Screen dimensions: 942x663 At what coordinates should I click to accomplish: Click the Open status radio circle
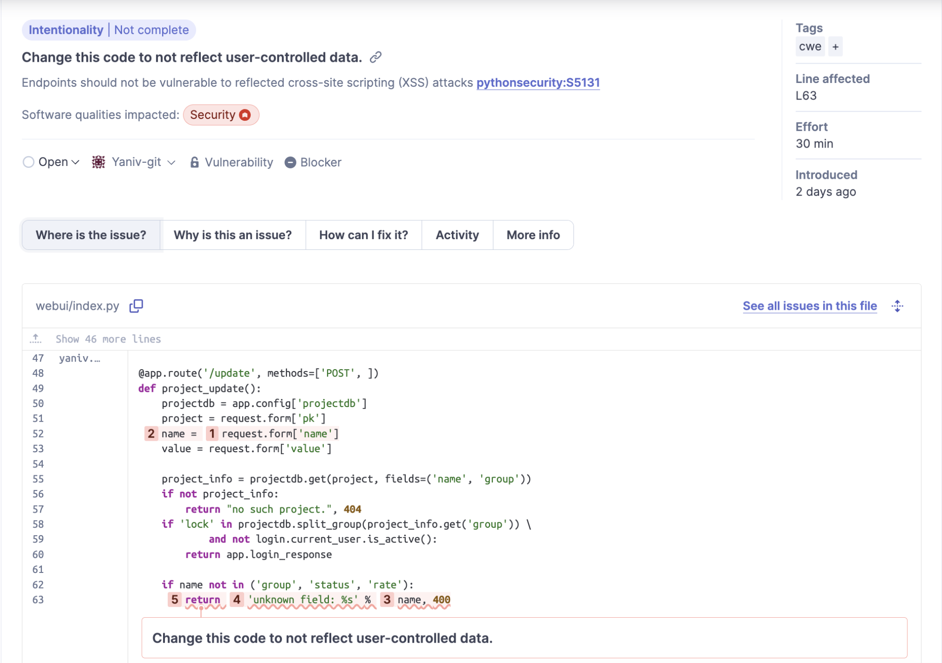(x=28, y=162)
